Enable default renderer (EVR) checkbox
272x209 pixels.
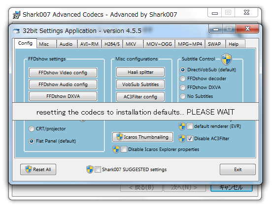click(x=190, y=126)
